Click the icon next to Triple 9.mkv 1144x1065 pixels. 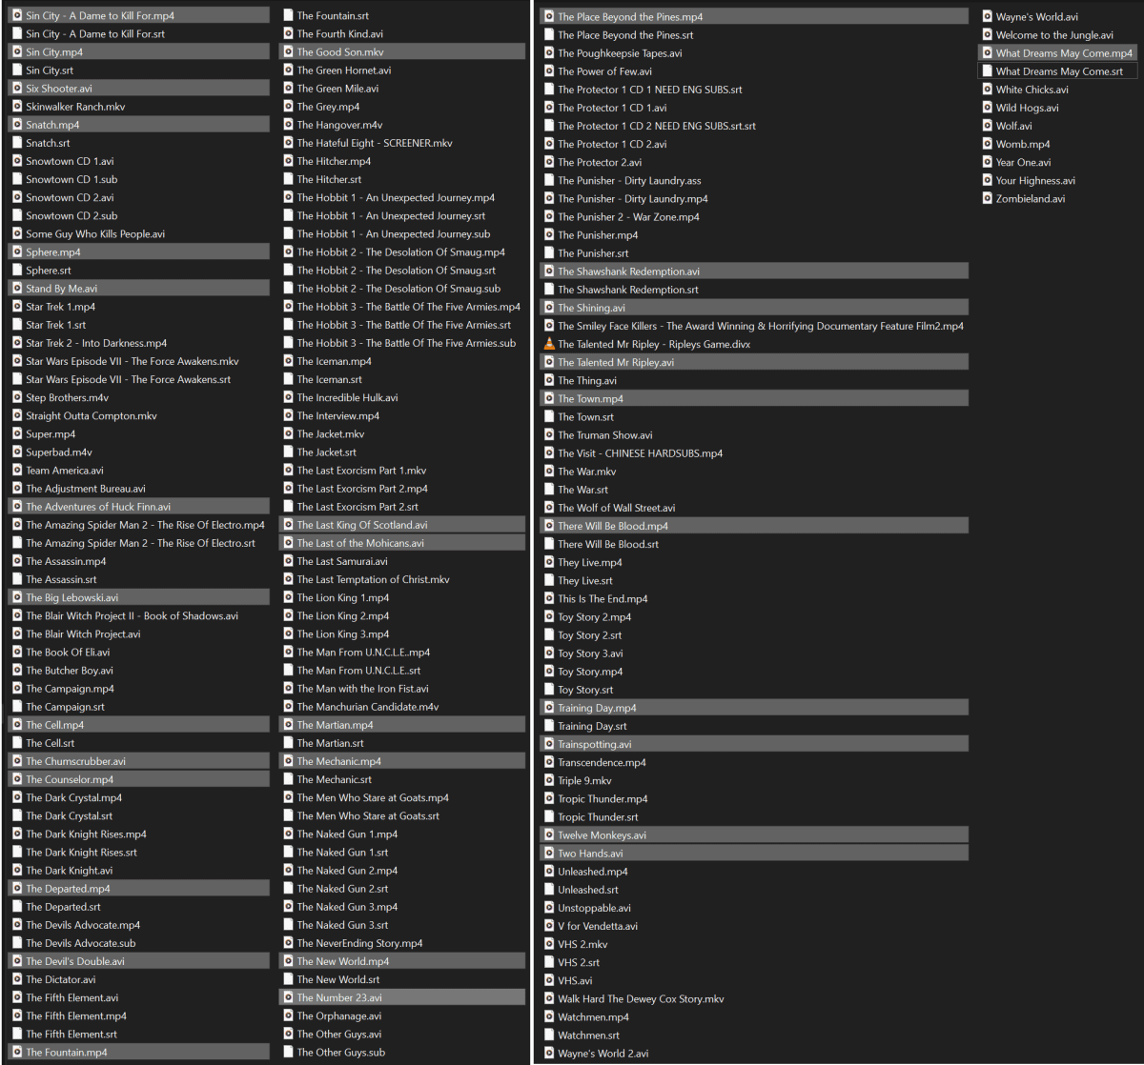pyautogui.click(x=549, y=780)
